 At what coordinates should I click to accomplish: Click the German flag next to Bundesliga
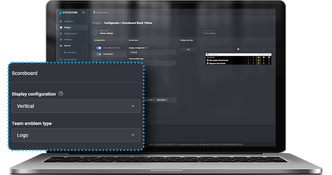click(207, 55)
